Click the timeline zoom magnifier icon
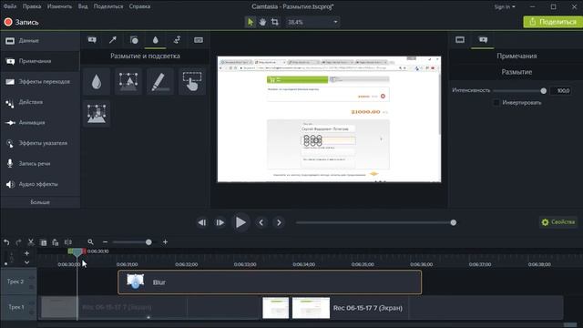The image size is (583, 328). click(x=90, y=242)
